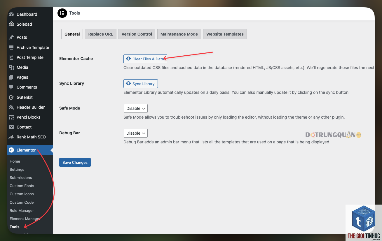
Task: Open the Website Templates tab
Action: coord(225,34)
